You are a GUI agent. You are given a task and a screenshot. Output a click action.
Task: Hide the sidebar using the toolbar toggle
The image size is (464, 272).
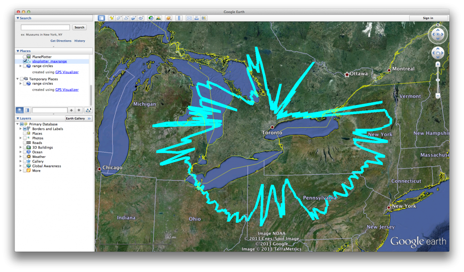101,18
